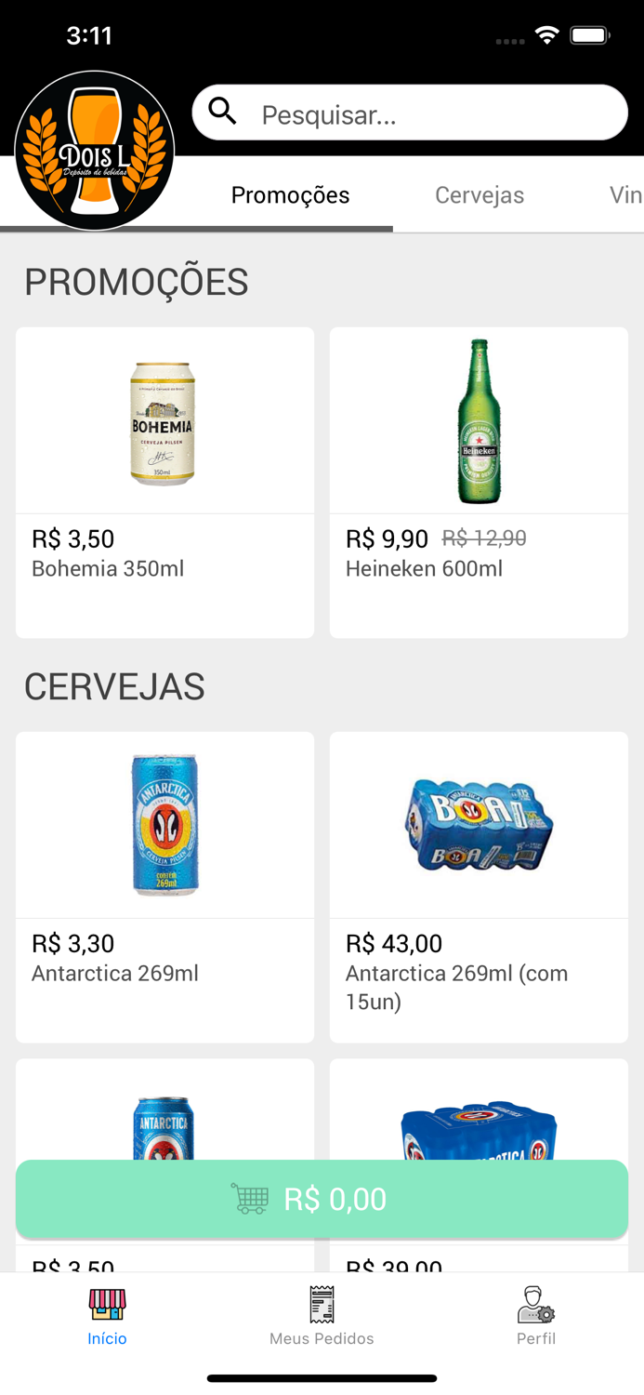The image size is (644, 1395).
Task: Tap the shopping cart icon on the total bar
Action: [252, 1200]
